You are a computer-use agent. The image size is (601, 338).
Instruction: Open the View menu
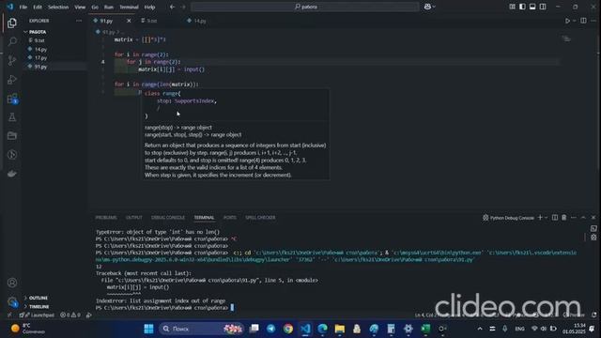pos(80,7)
